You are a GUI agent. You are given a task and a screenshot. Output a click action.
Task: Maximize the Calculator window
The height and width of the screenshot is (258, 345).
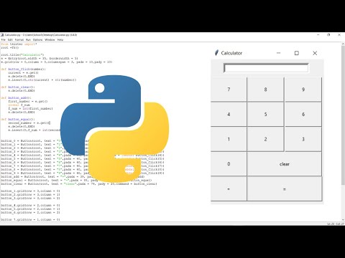tap(297, 53)
